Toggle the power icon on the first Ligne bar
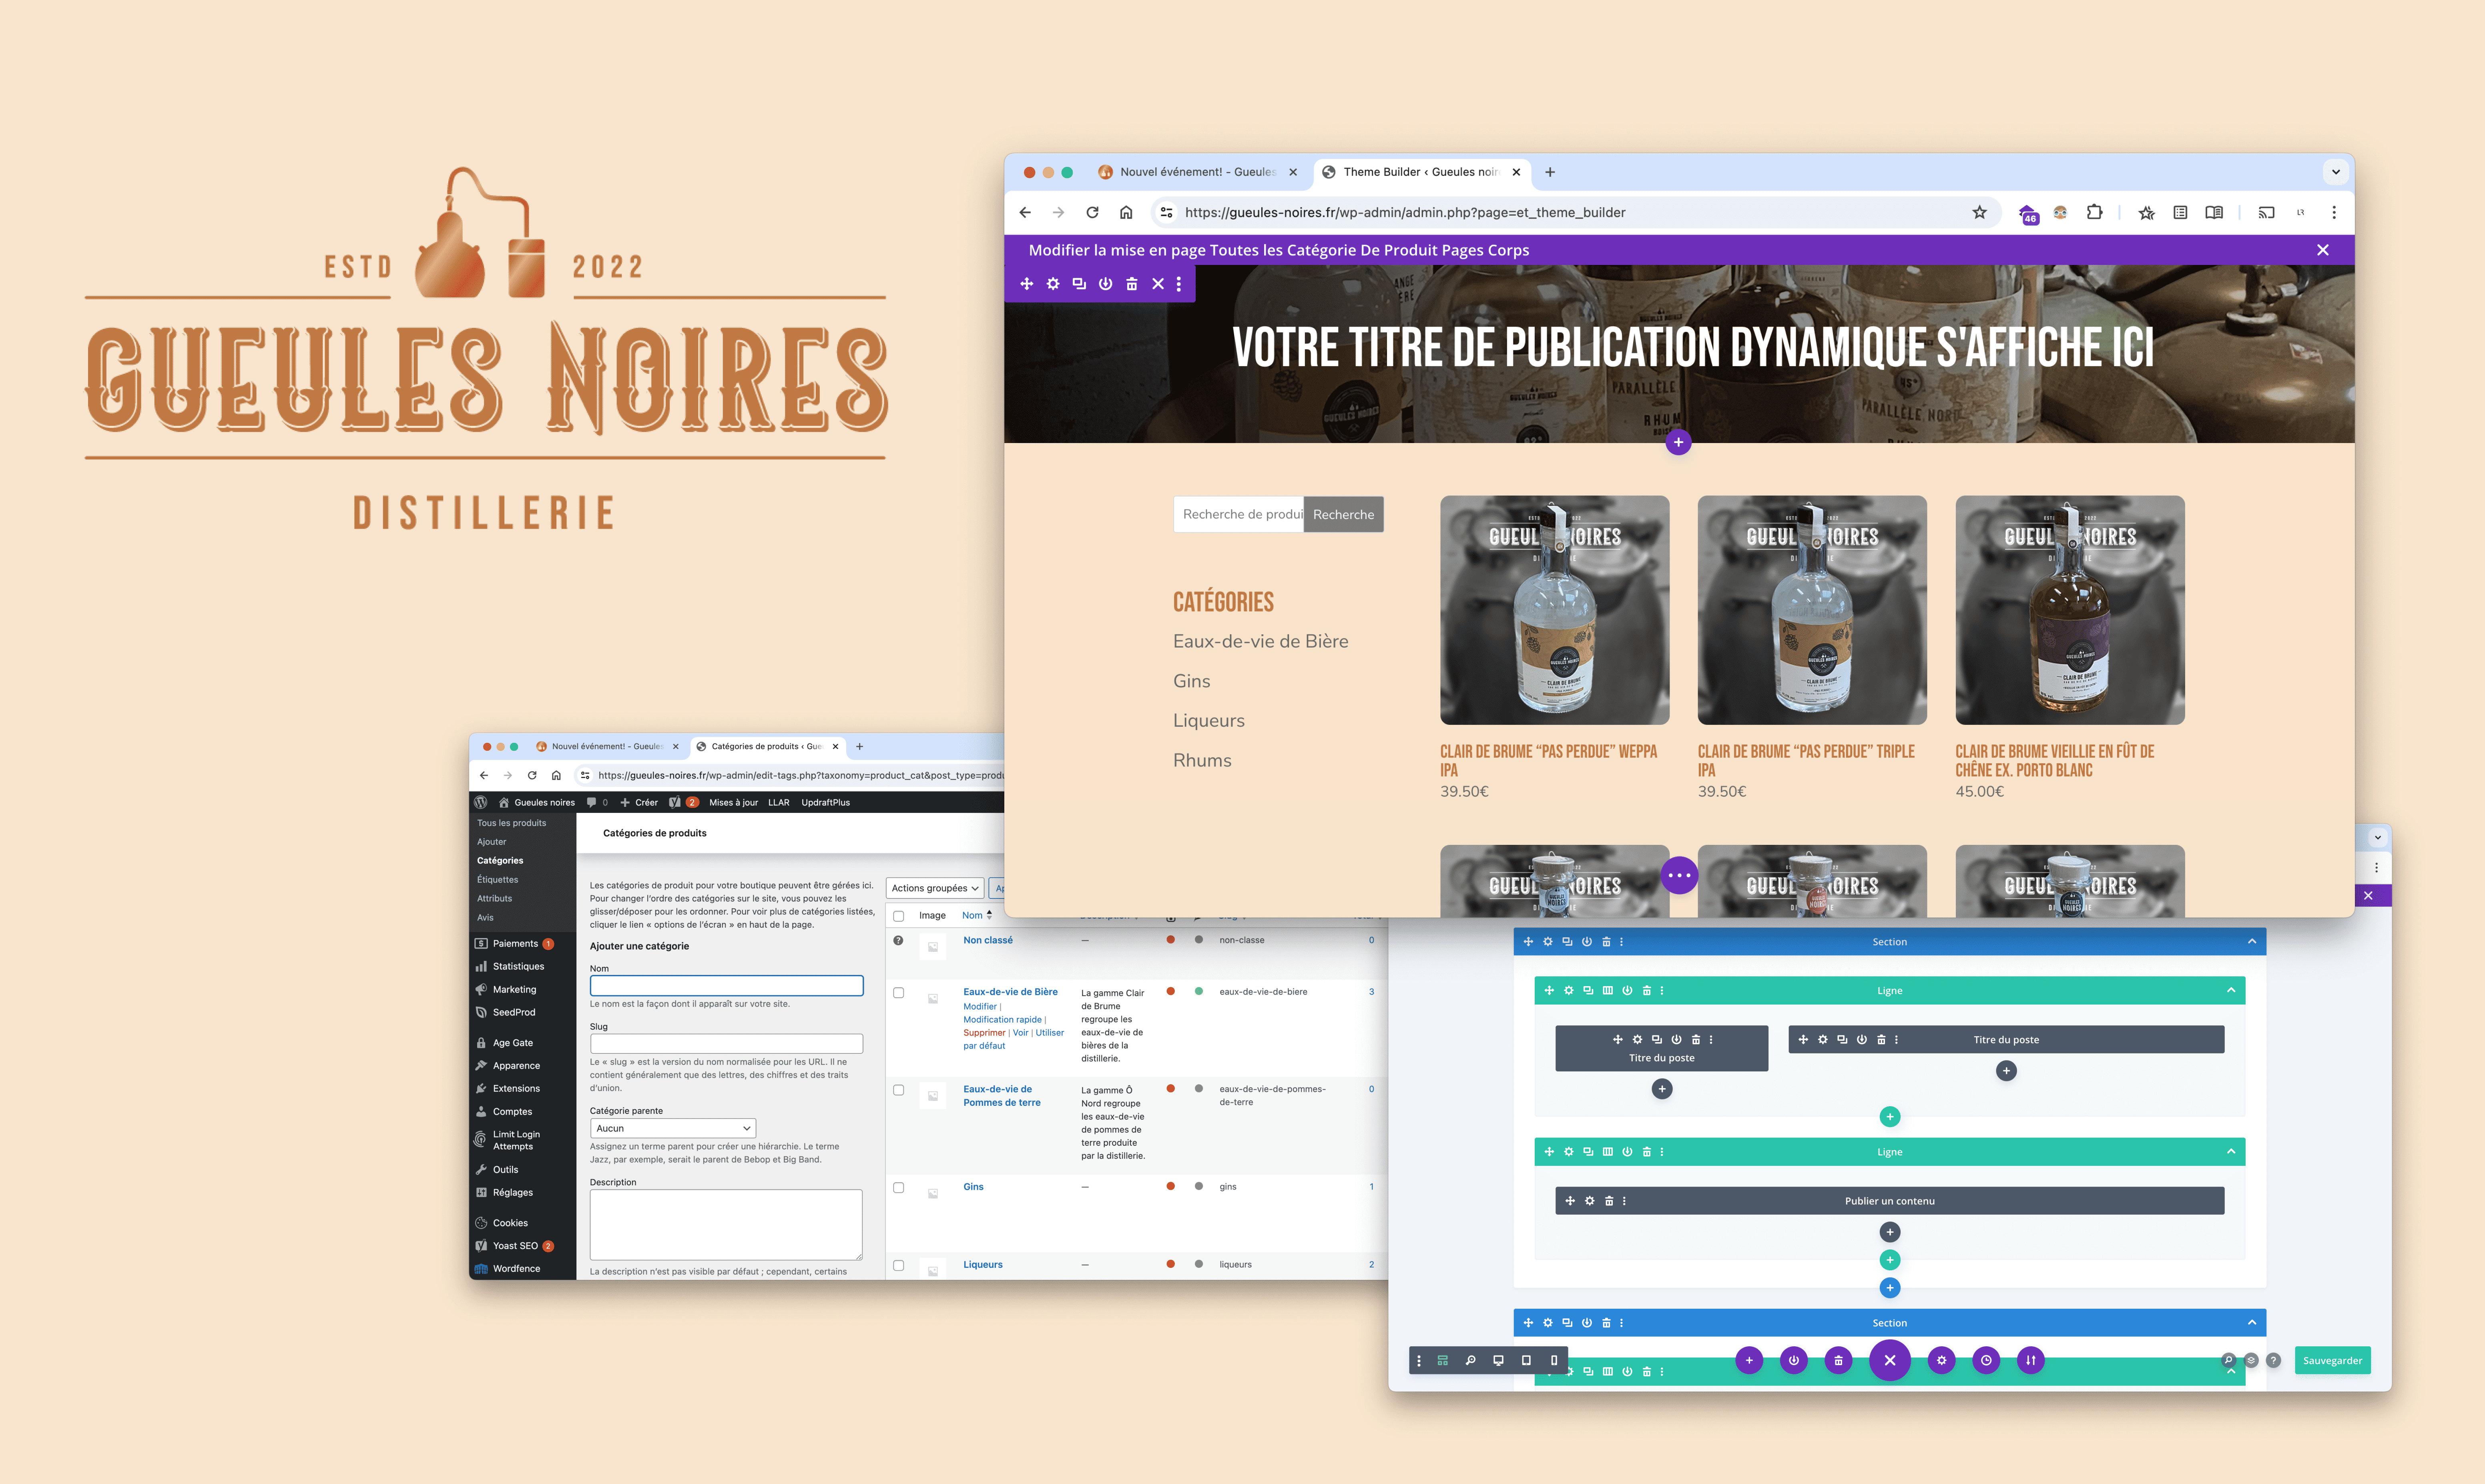2485x1484 pixels. (x=1627, y=991)
